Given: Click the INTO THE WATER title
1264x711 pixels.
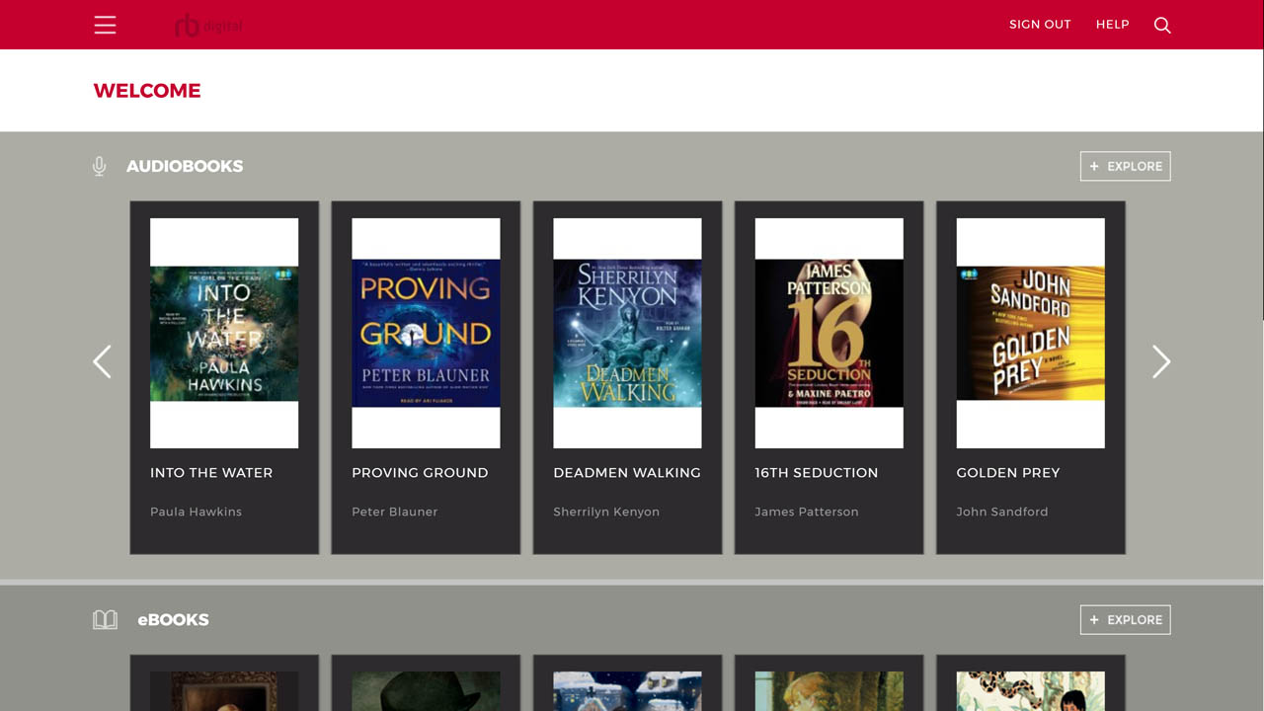Looking at the screenshot, I should (211, 473).
